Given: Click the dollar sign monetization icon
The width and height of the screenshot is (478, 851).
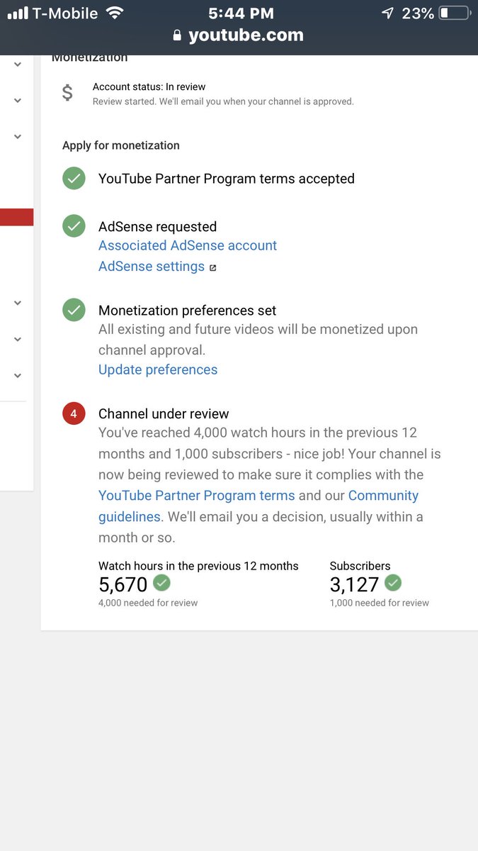Looking at the screenshot, I should click(67, 93).
